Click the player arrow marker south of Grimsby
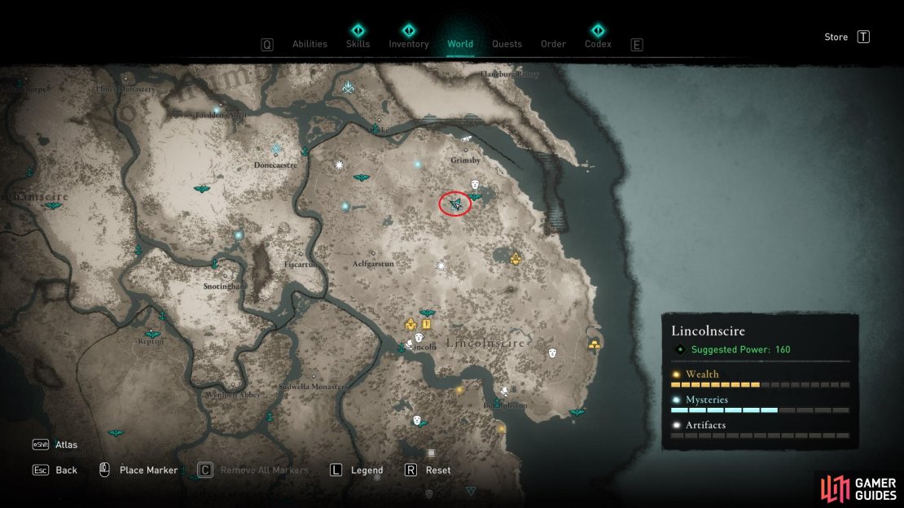The height and width of the screenshot is (508, 904). pos(455,204)
